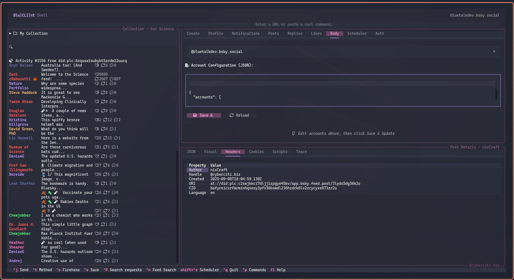Expand the My Collection tree node arrow
This screenshot has width=514, height=280.
click(10, 33)
